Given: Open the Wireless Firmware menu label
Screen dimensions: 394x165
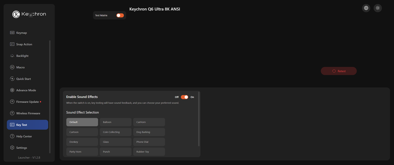Looking at the screenshot, I should (28, 113).
